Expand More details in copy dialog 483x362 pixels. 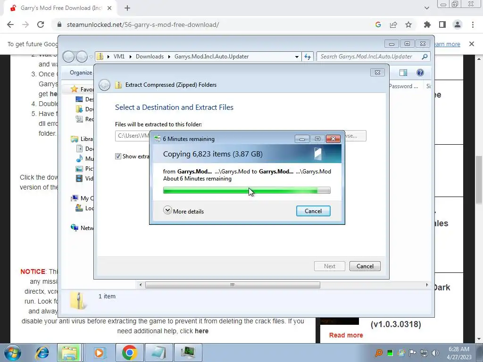(x=183, y=211)
